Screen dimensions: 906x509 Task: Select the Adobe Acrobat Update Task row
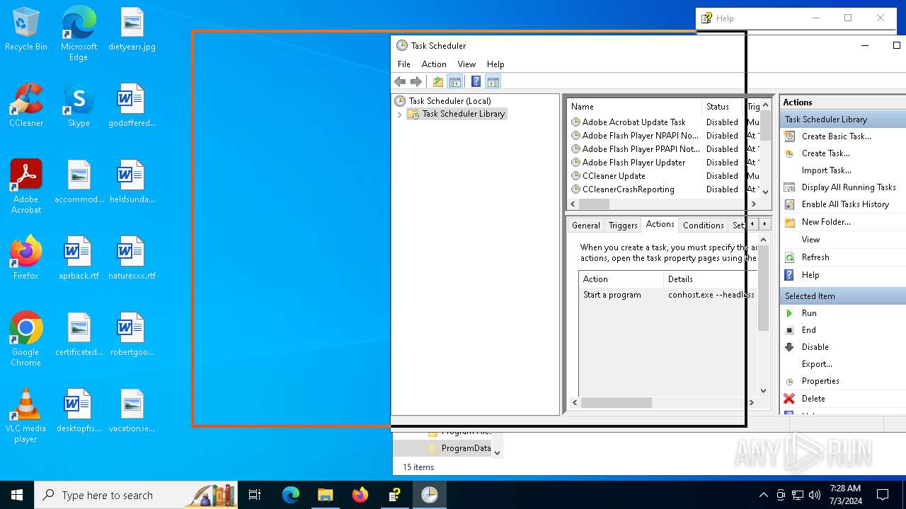pos(633,122)
